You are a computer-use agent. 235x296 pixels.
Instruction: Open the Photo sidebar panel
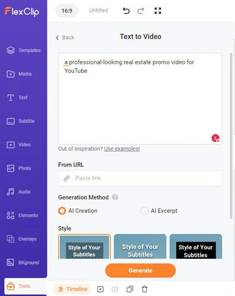click(19, 168)
